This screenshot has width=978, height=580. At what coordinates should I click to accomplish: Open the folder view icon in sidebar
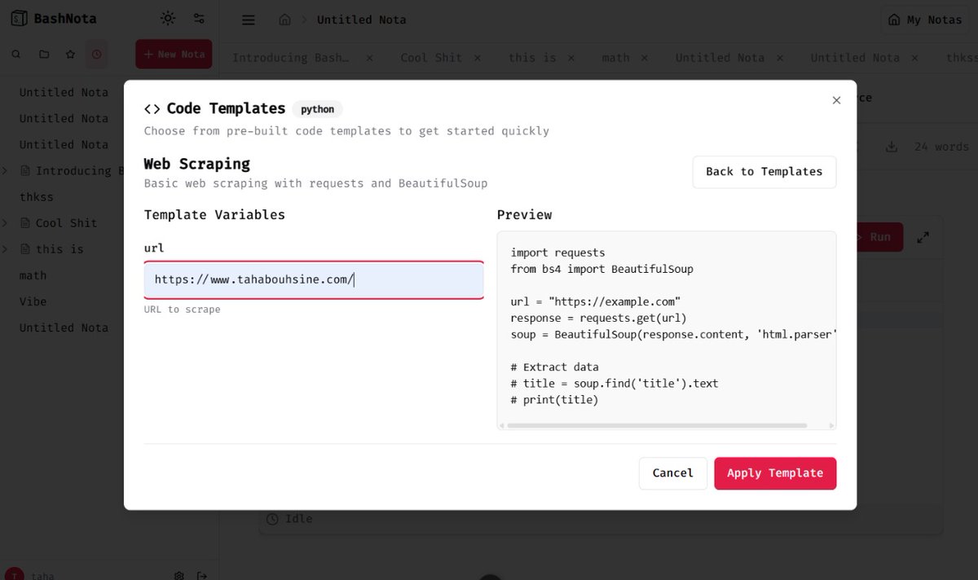[x=44, y=54]
